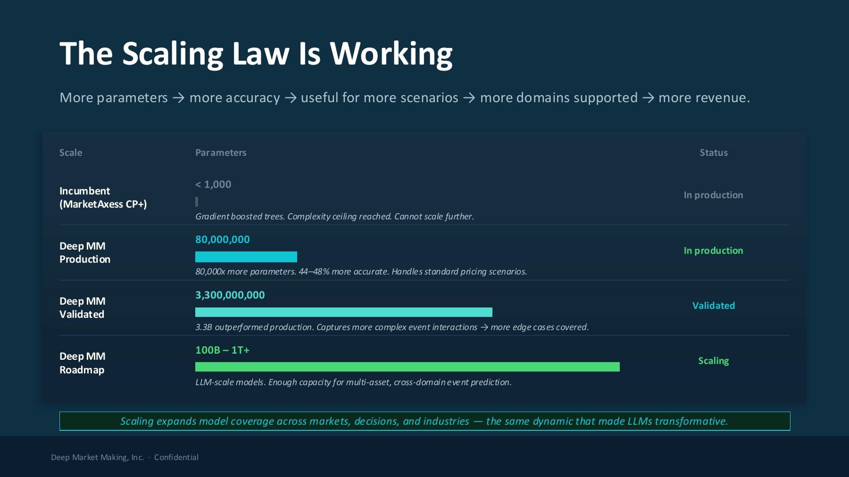
Task: Click the tiny gray Incumbent parameter bar
Action: pyautogui.click(x=197, y=202)
